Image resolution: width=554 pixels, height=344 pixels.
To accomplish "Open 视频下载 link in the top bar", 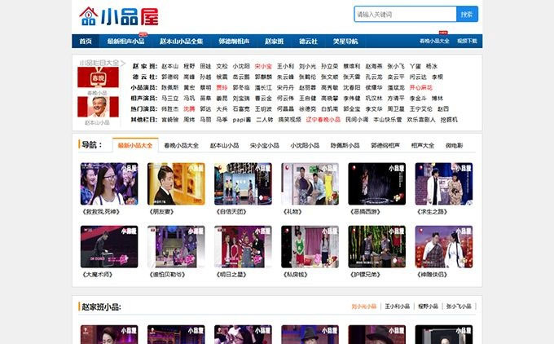I will [467, 41].
